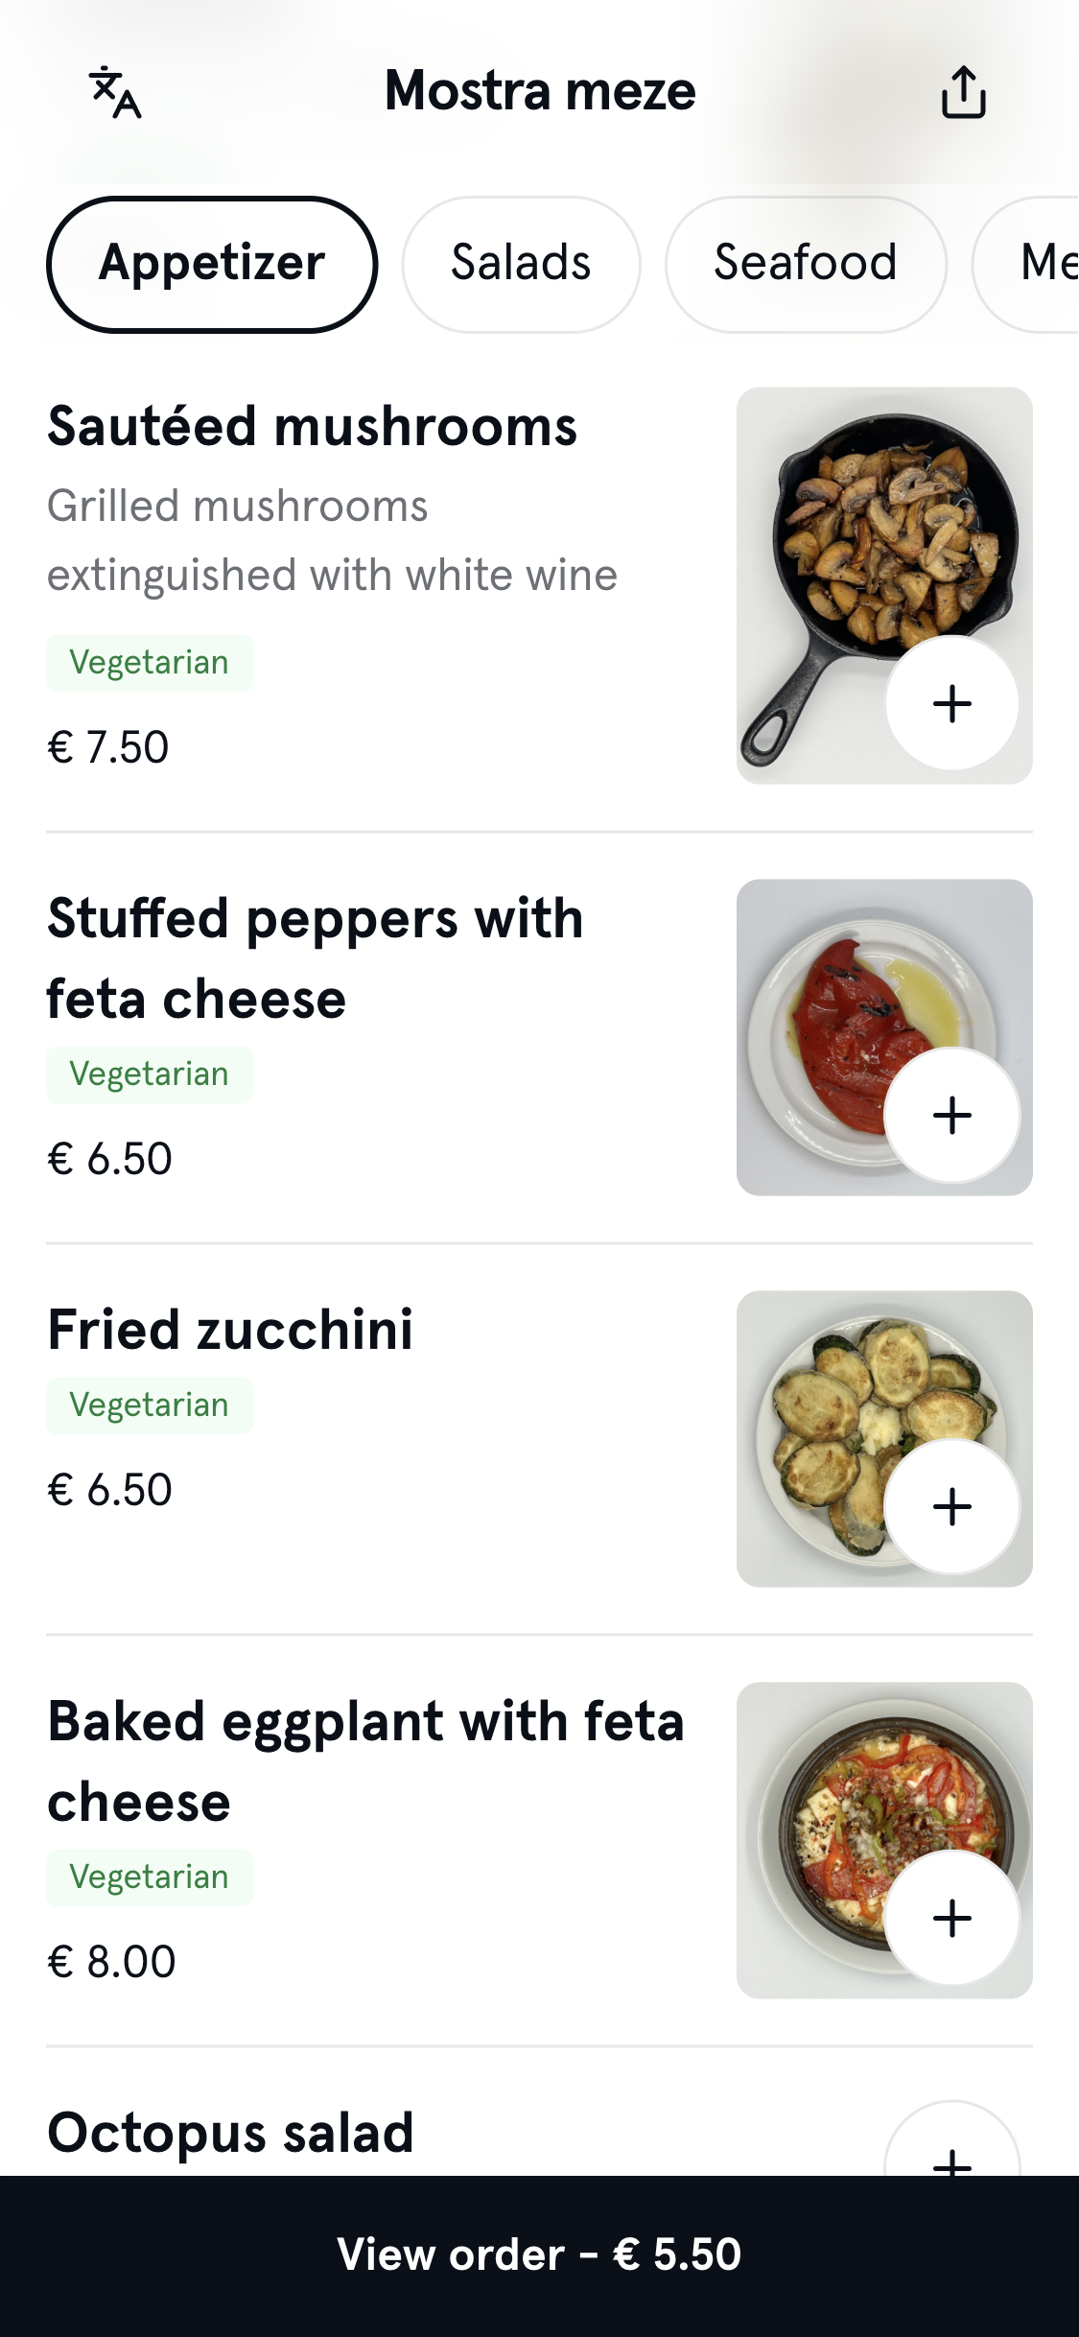Tap the Mostra meze header title
The image size is (1079, 2337).
(540, 91)
